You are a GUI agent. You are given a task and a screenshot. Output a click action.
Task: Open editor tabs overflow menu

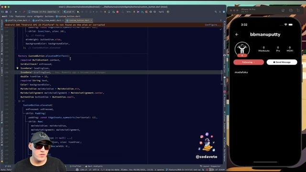(221, 20)
